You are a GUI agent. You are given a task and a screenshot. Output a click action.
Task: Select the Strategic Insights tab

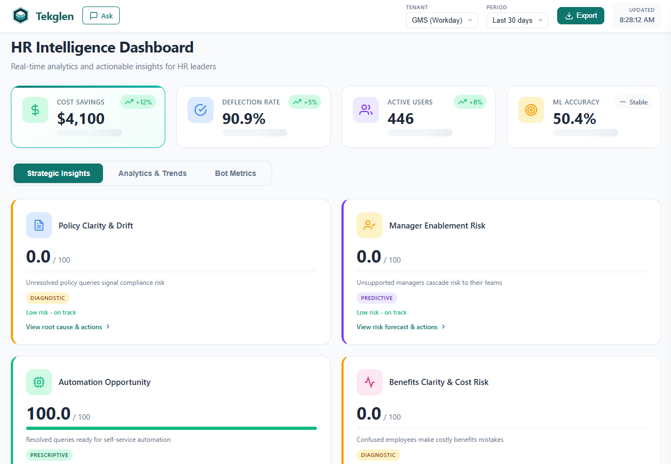click(x=58, y=173)
